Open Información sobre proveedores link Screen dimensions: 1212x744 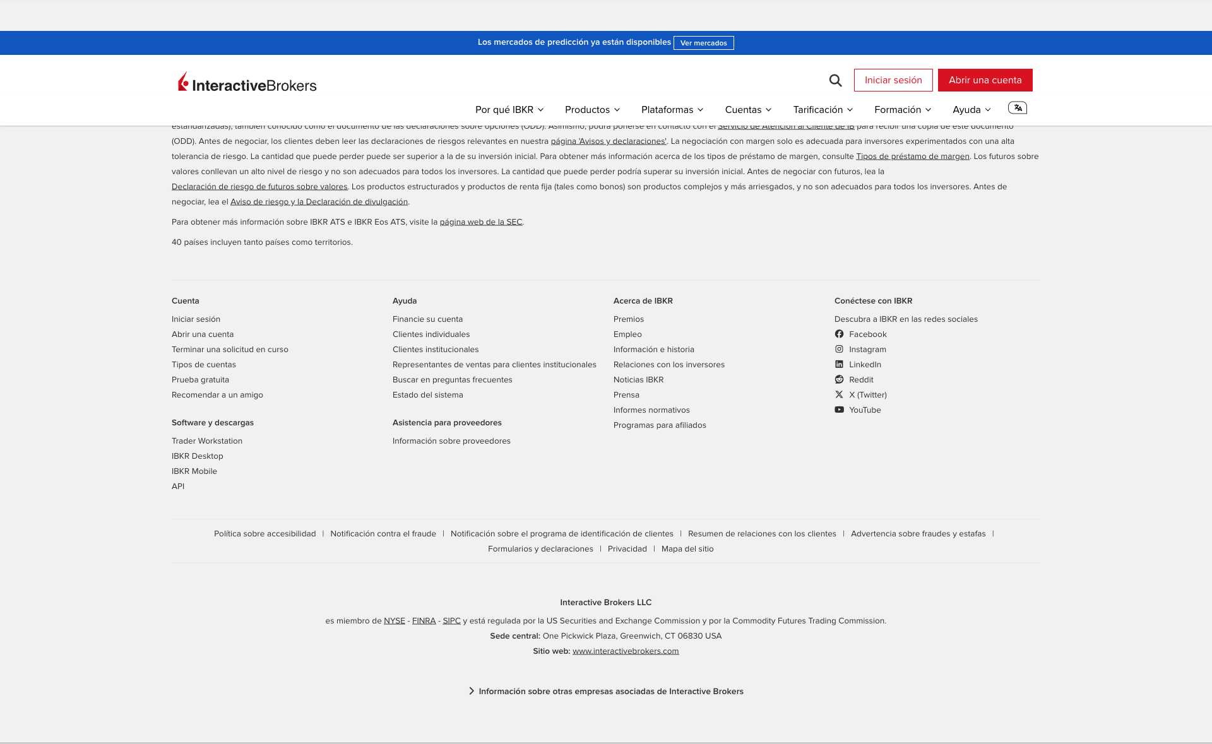tap(451, 441)
